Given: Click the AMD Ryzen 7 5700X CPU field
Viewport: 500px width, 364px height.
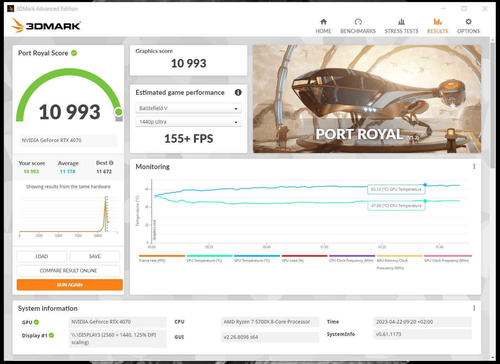Looking at the screenshot, I should pos(270,322).
